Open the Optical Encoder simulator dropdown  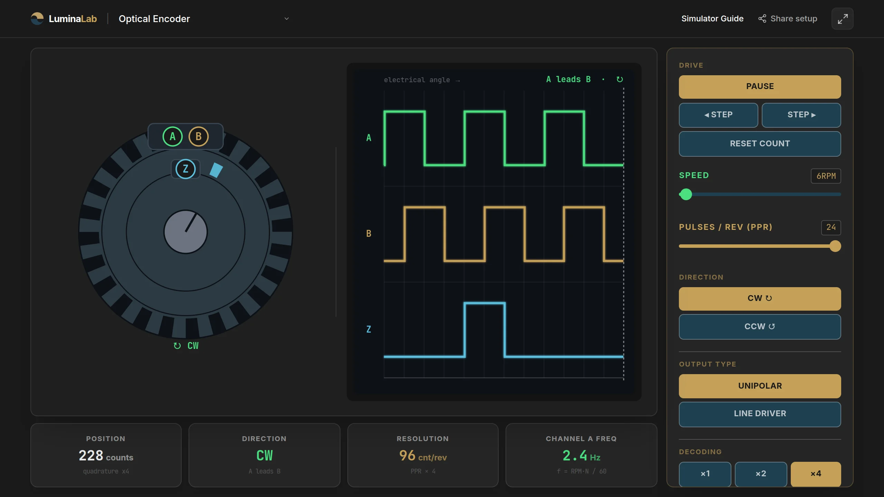204,19
